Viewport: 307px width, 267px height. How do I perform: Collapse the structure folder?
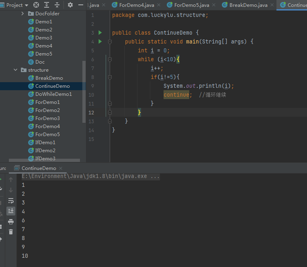coord(15,70)
